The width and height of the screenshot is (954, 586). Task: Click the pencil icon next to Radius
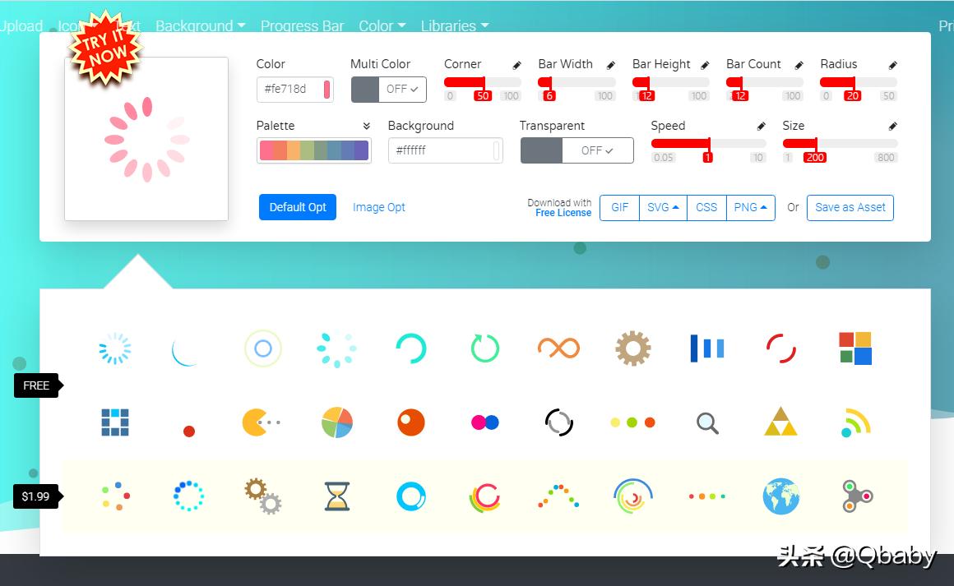point(892,65)
